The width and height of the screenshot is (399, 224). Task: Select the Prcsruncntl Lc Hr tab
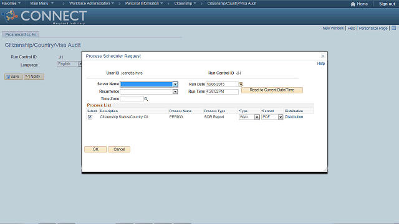click(x=21, y=34)
